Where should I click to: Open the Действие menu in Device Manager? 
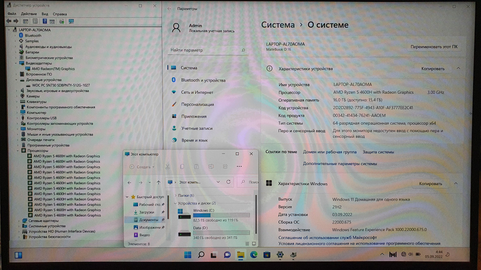(x=29, y=14)
